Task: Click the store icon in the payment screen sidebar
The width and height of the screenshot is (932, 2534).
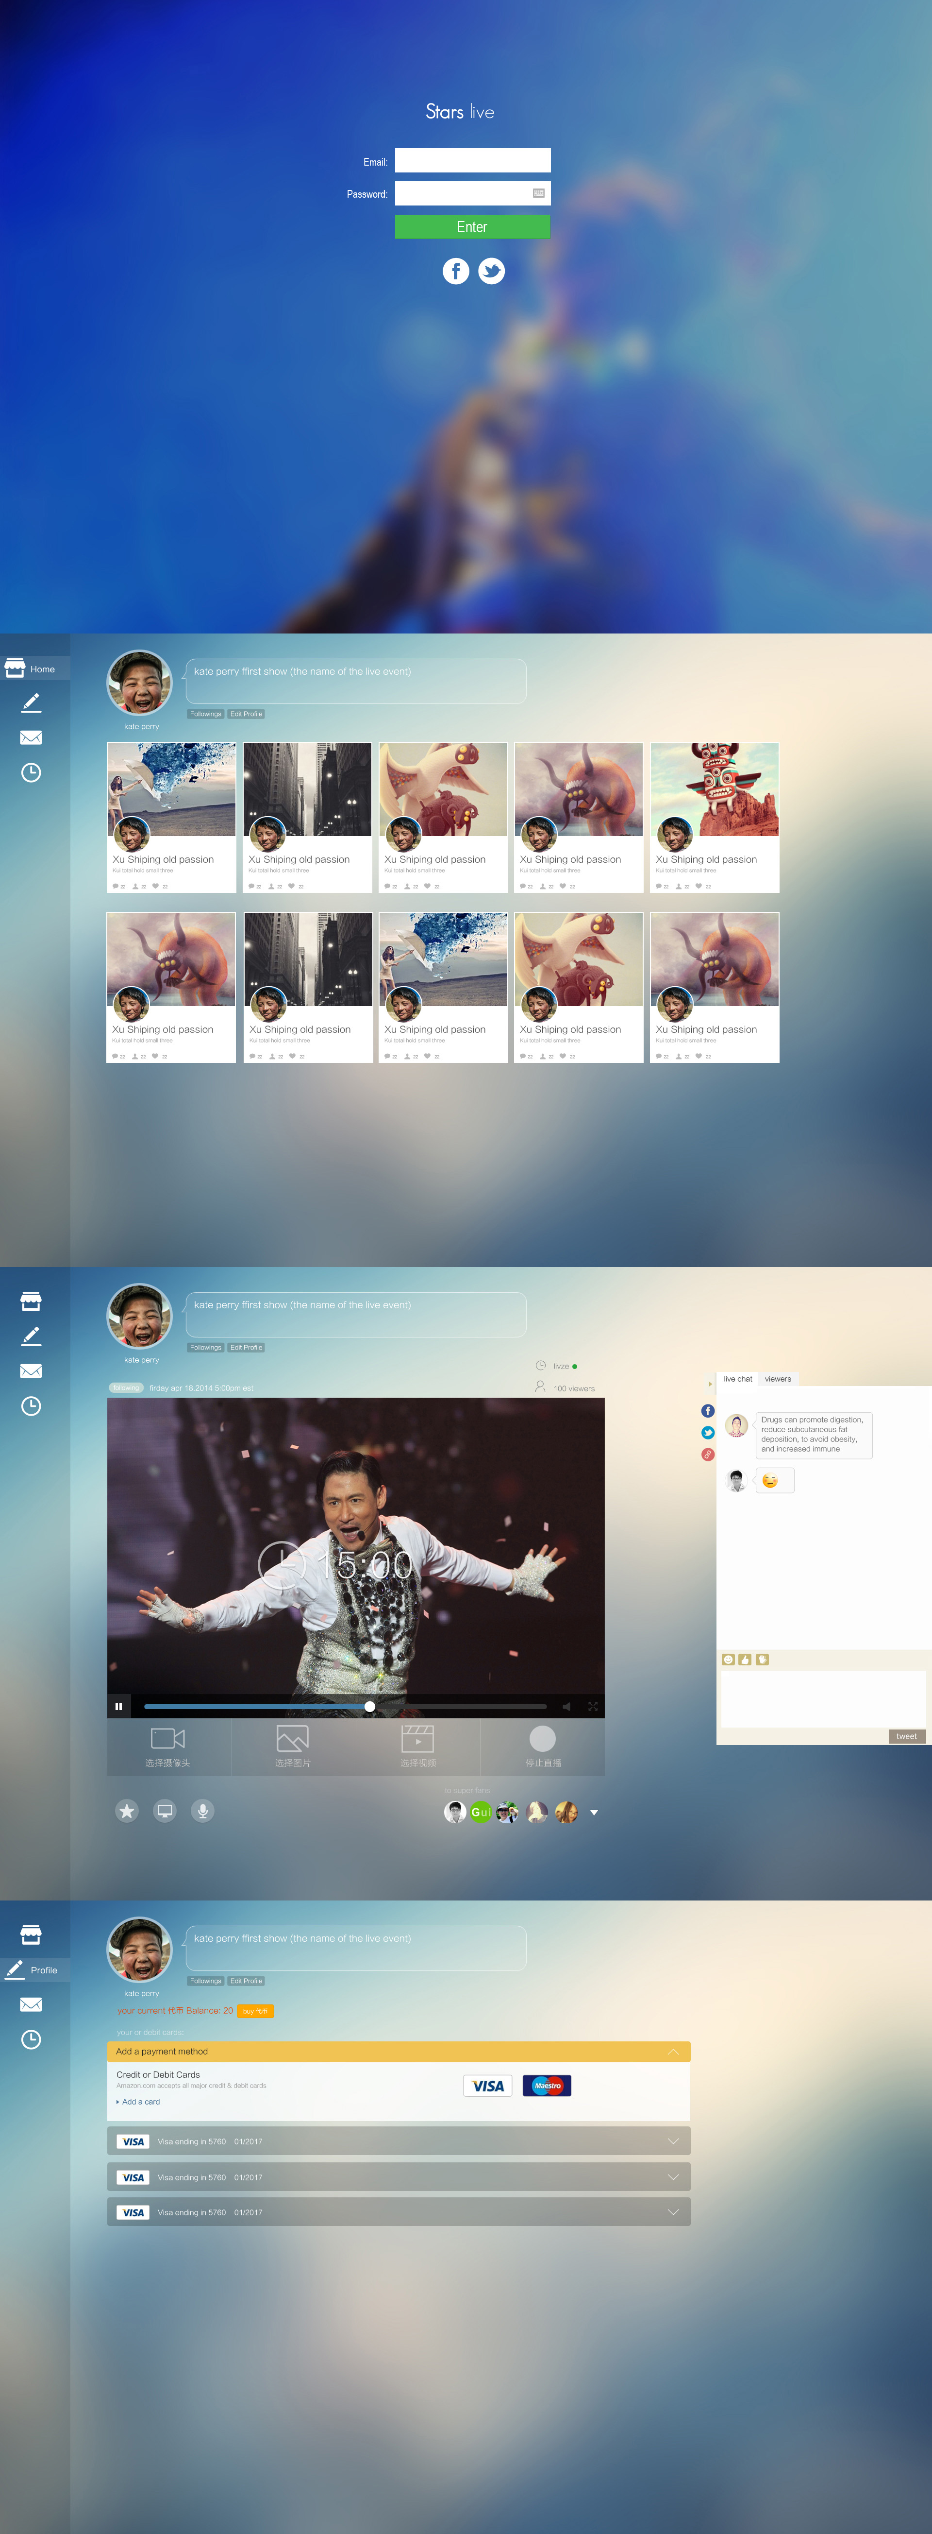Action: pyautogui.click(x=31, y=1935)
